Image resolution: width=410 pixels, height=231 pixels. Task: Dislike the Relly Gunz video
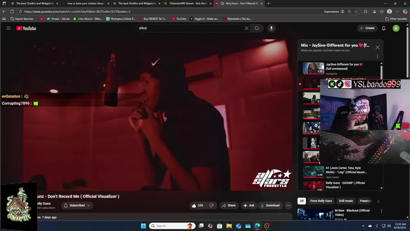click(211, 205)
